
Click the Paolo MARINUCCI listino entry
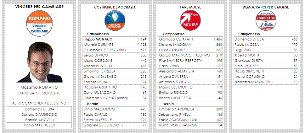[39, 125]
